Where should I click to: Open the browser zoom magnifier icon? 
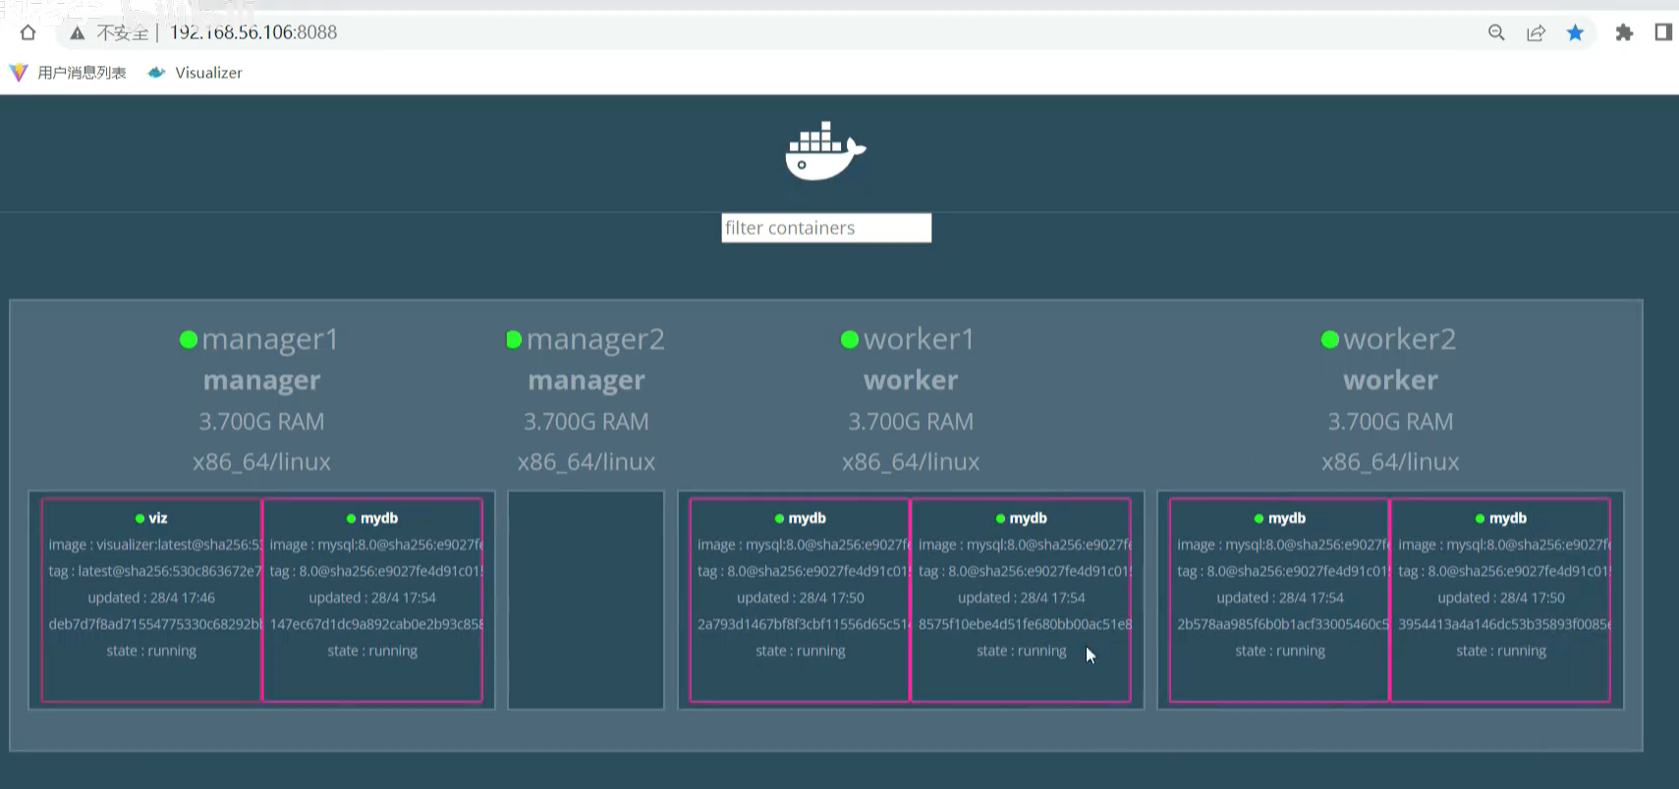point(1496,32)
